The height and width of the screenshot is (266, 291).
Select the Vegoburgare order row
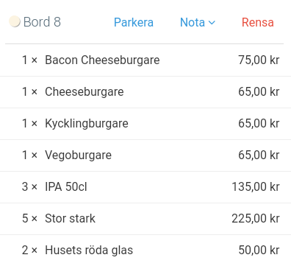pos(145,155)
